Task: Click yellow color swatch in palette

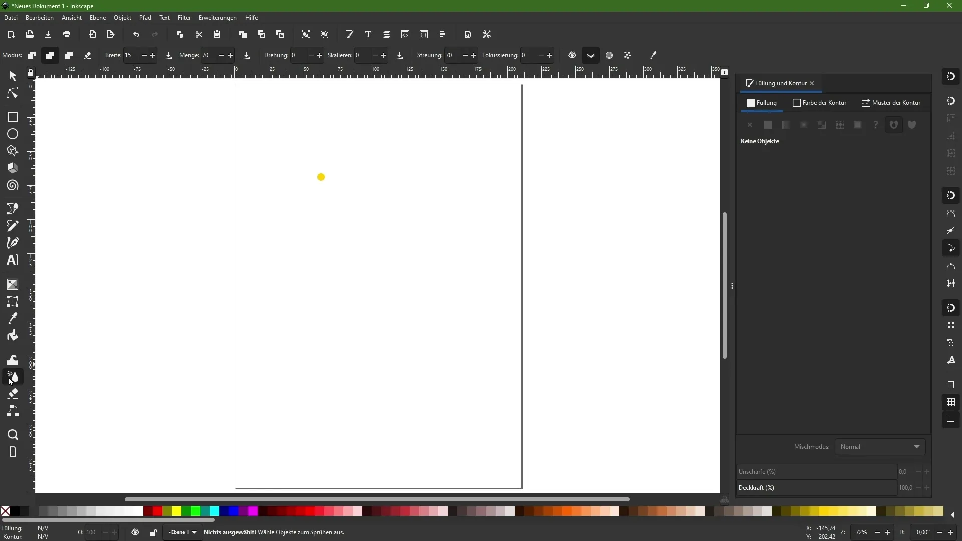Action: pyautogui.click(x=176, y=510)
